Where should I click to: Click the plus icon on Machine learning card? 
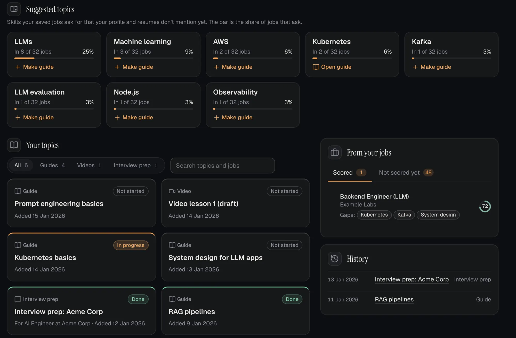117,67
